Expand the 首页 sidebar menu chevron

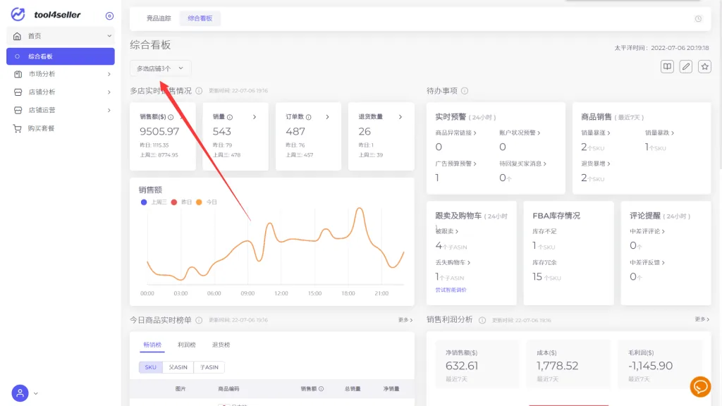click(109, 36)
